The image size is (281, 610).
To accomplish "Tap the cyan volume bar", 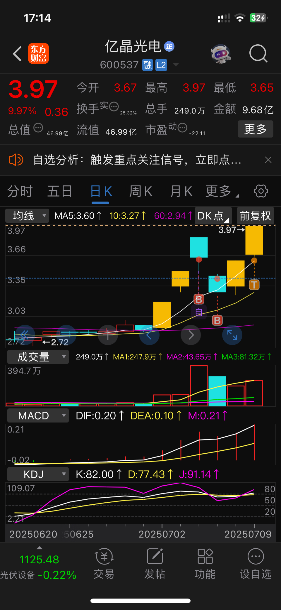I will [x=217, y=391].
